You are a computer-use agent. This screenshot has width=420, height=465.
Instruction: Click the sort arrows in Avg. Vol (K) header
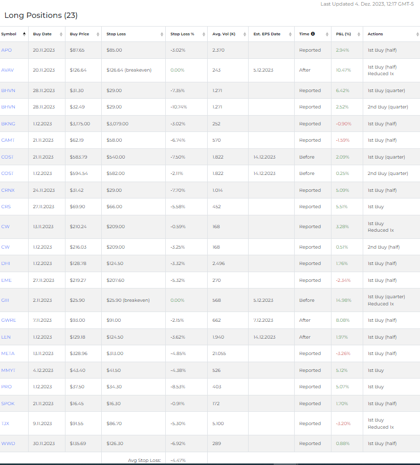[x=244, y=34]
